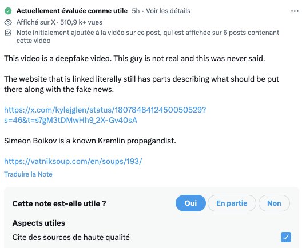The height and width of the screenshot is (248, 302).
Task: Click Traduire la Note
Action: pos(29,174)
